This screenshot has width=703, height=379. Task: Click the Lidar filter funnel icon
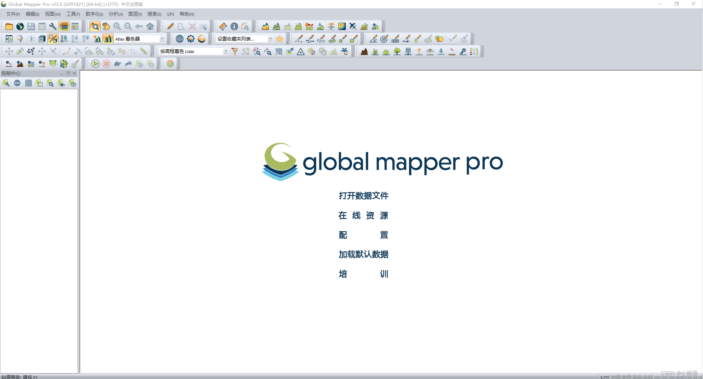point(235,52)
